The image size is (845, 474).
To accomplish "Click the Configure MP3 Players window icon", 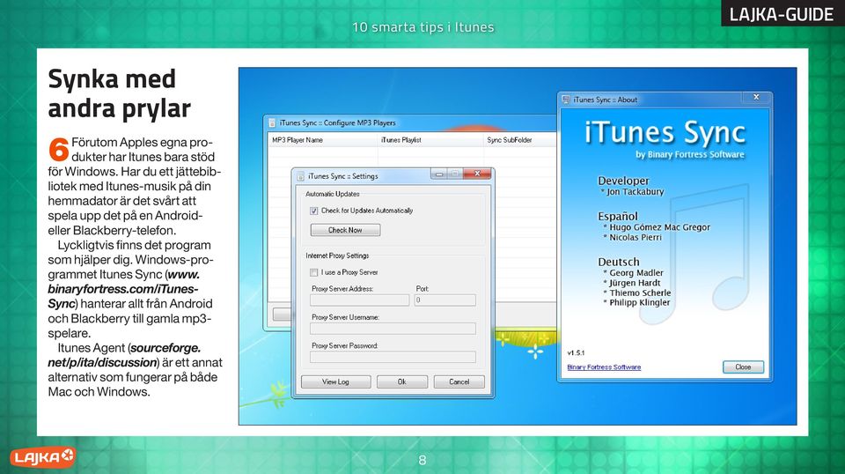I will coord(272,123).
